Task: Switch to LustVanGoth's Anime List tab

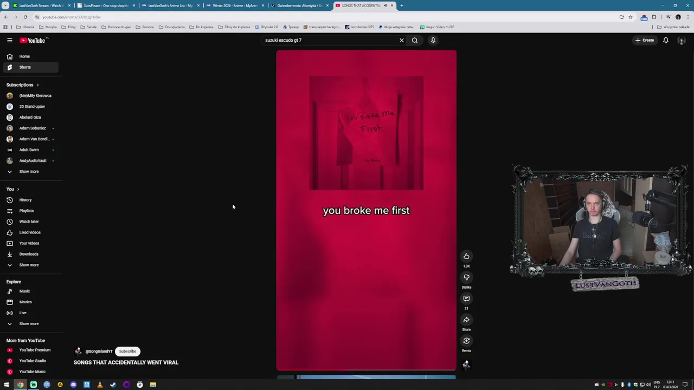Action: coord(170,5)
